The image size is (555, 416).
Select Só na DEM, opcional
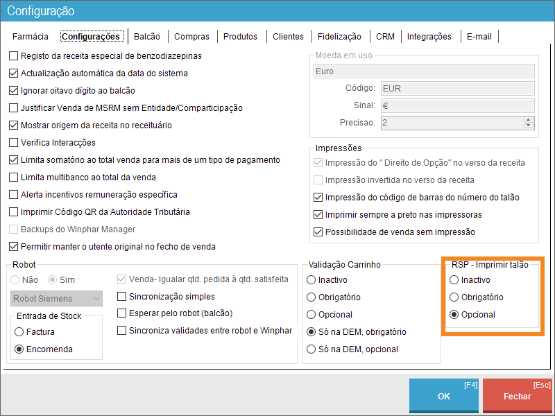point(311,349)
